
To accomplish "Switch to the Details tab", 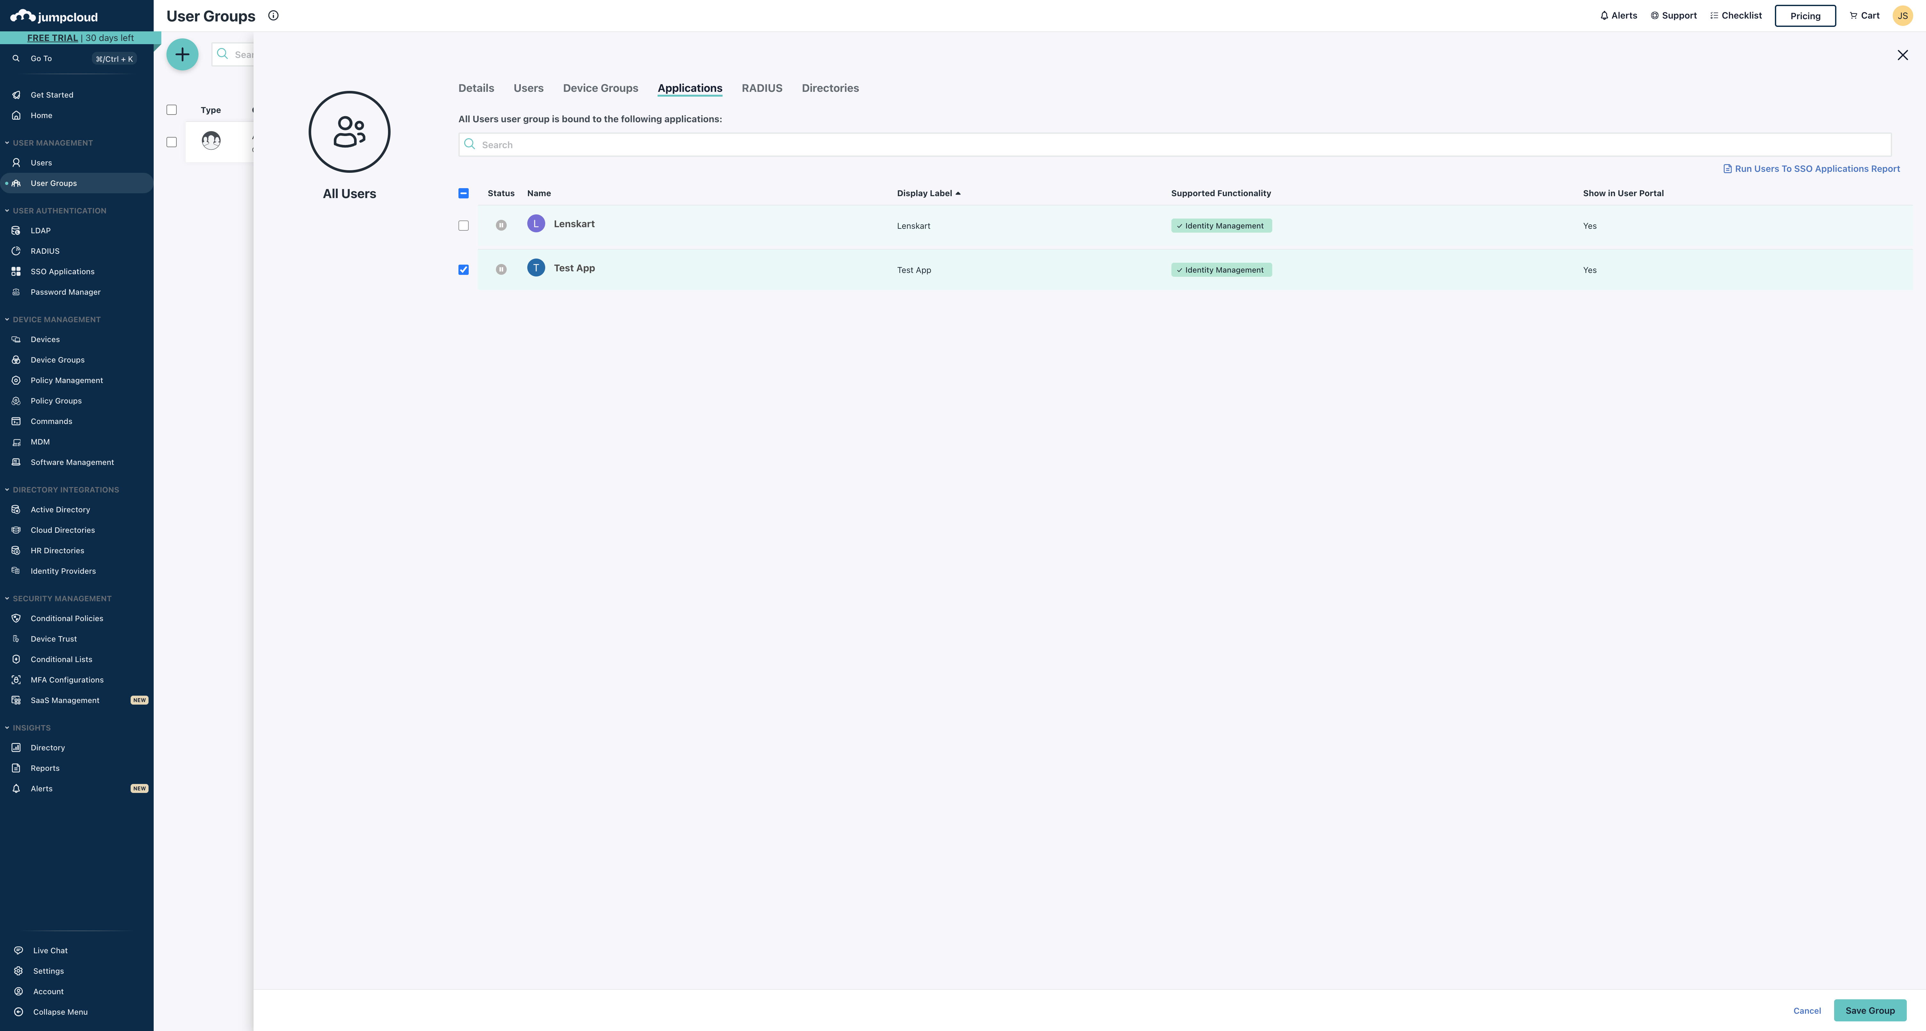I will 476,88.
